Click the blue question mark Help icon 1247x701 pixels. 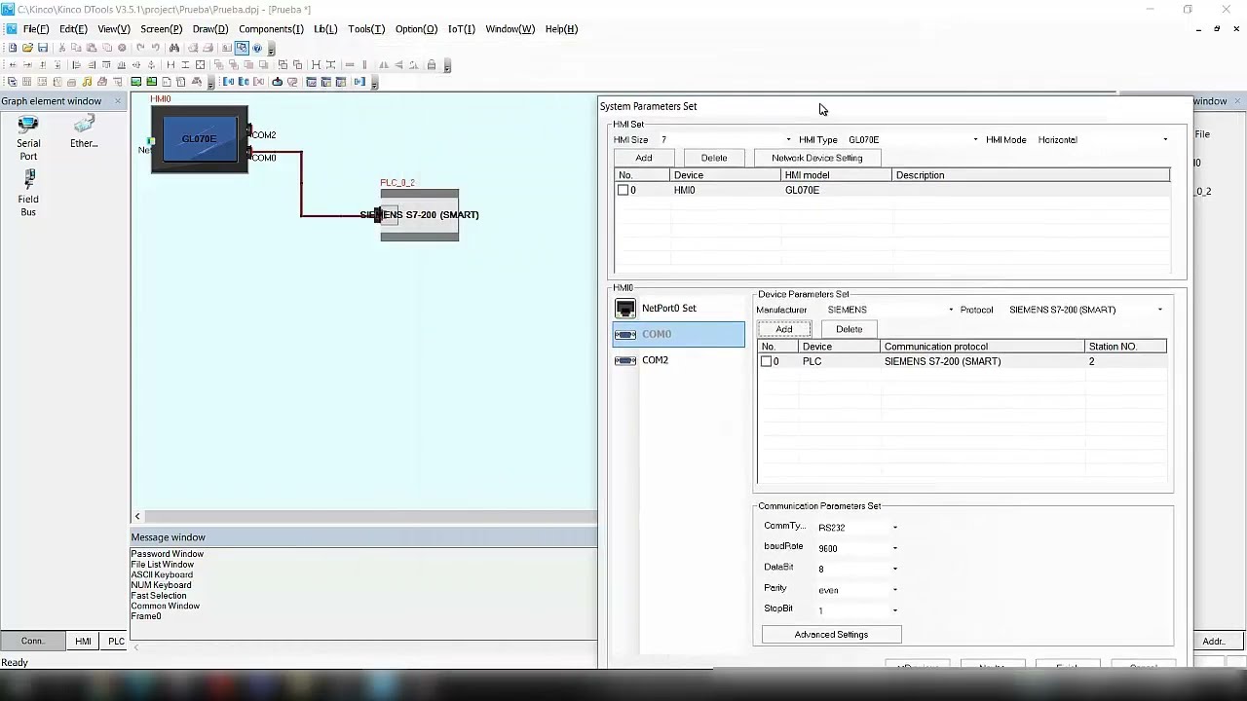pos(257,48)
